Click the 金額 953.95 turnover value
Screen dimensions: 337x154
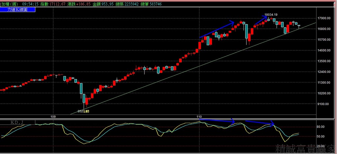pyautogui.click(x=108, y=4)
